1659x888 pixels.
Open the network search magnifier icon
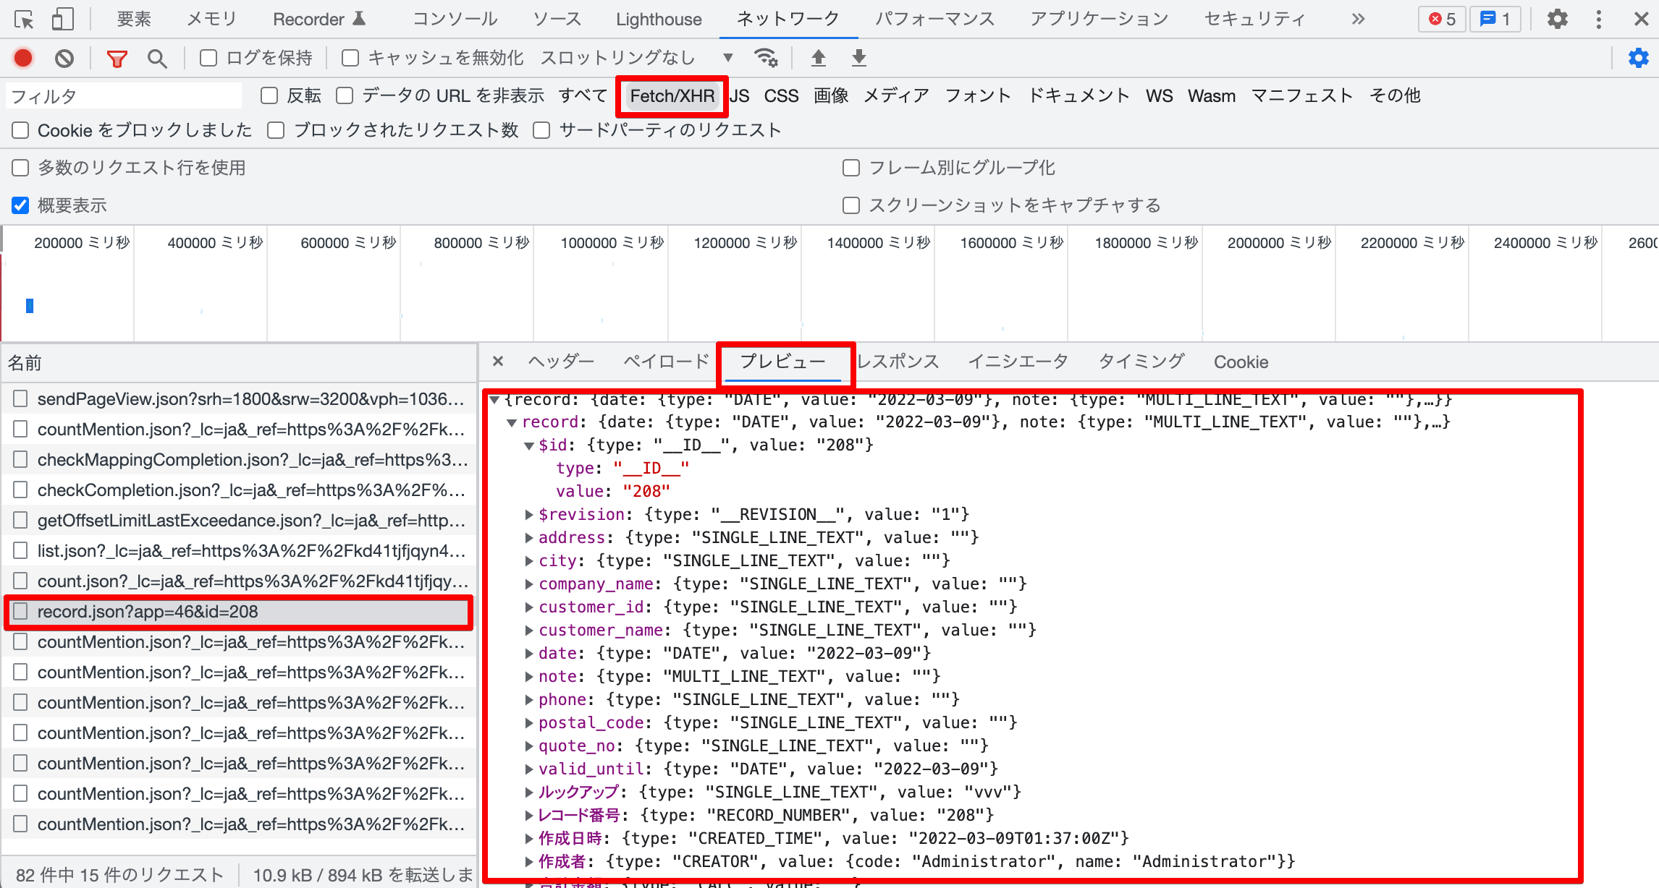(x=157, y=58)
